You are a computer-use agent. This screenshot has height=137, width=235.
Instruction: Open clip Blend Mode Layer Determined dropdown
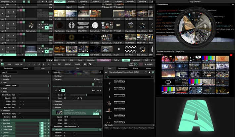click(x=71, y=126)
